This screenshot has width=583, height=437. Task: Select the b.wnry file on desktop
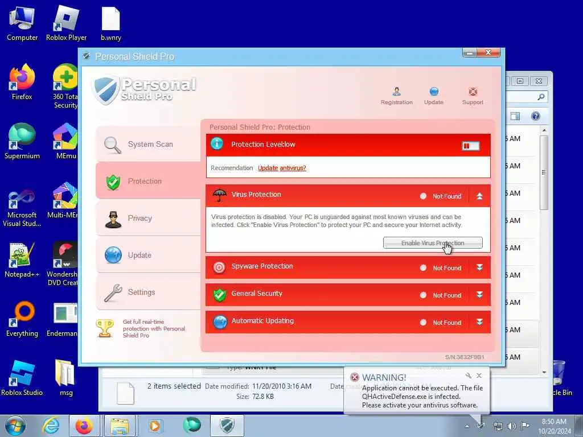(111, 24)
